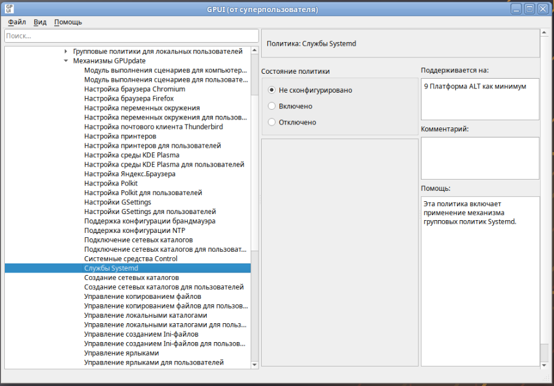Select Настройки GSettings
The height and width of the screenshot is (386, 554).
[118, 202]
